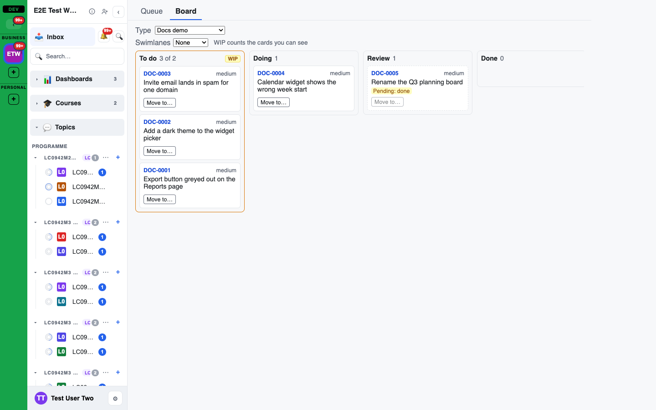Open the DOC-0004 card link
Screen dimensions: 656x410
[271, 73]
